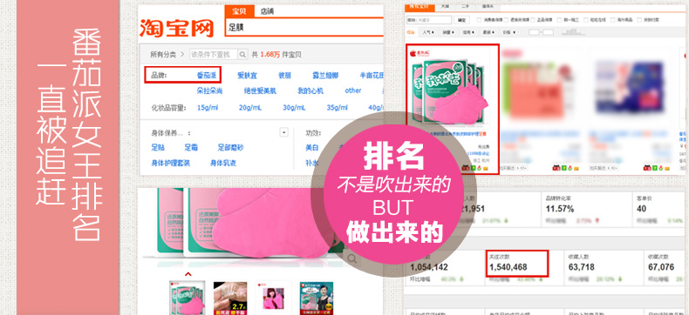Click the magnifier icon beside category filter box
Viewport: 689px width, 315px height.
click(x=242, y=55)
